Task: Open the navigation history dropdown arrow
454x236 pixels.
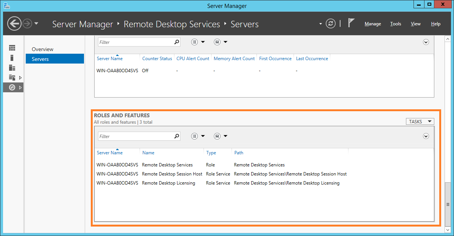Action: point(36,24)
